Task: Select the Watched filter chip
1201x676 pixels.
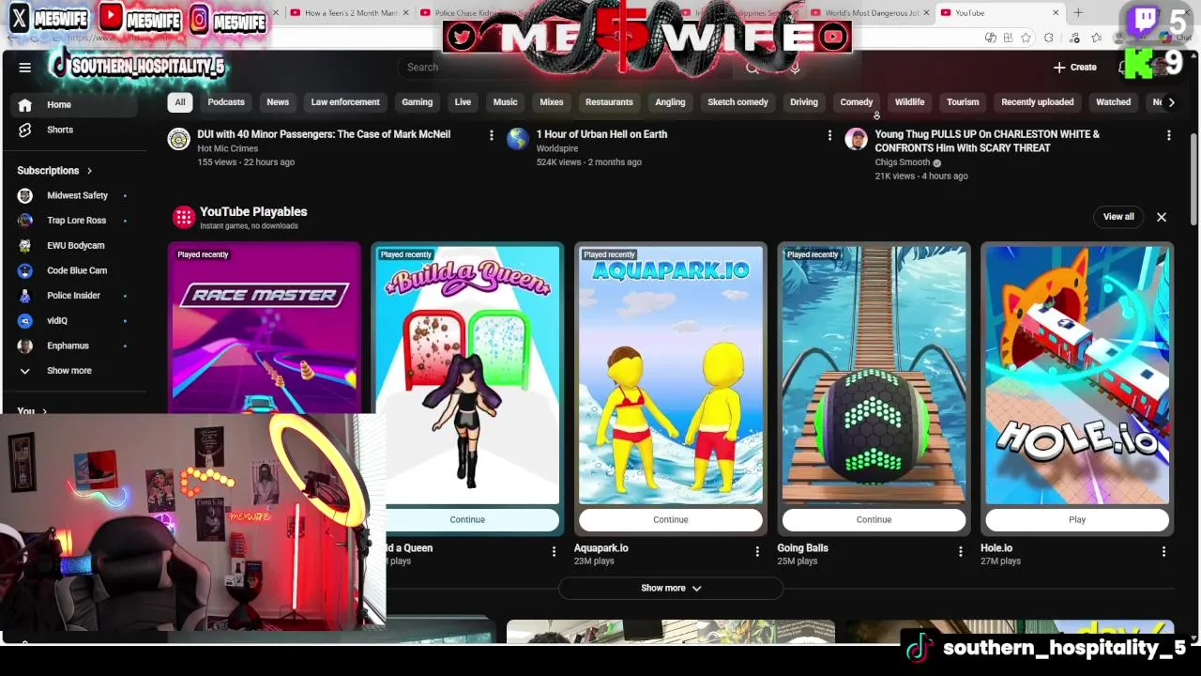Action: click(1114, 102)
